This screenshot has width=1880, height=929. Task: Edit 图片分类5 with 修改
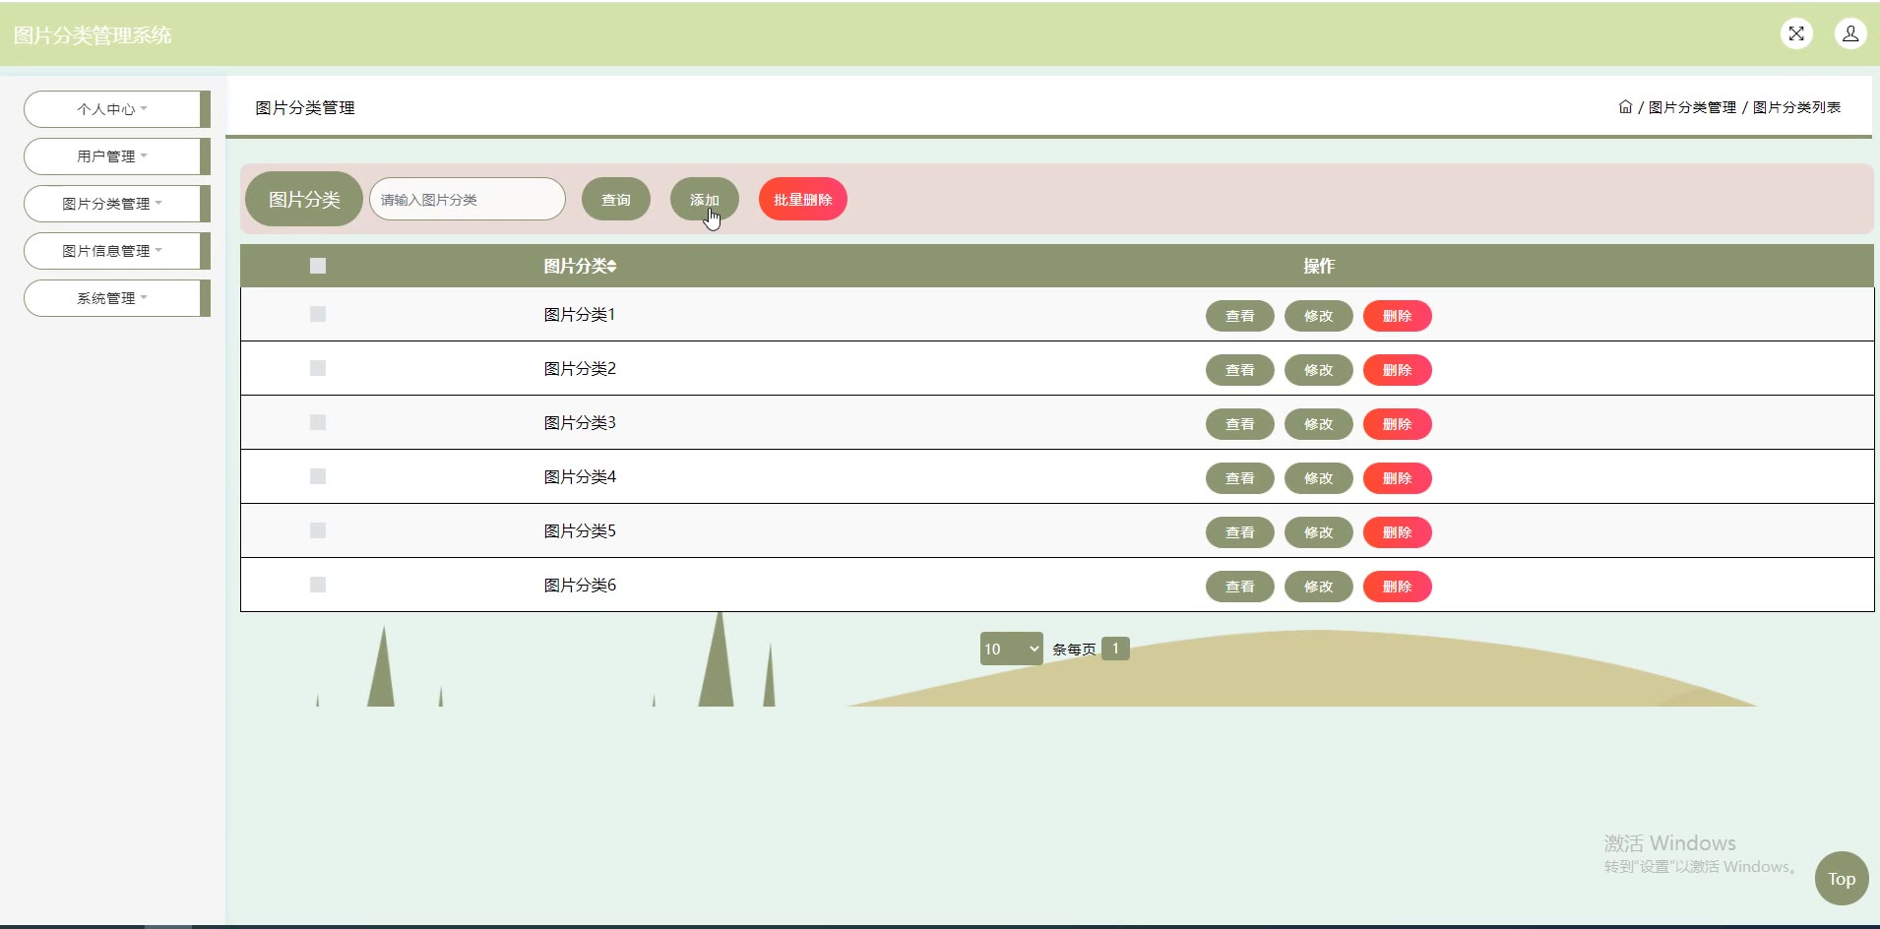(1319, 532)
